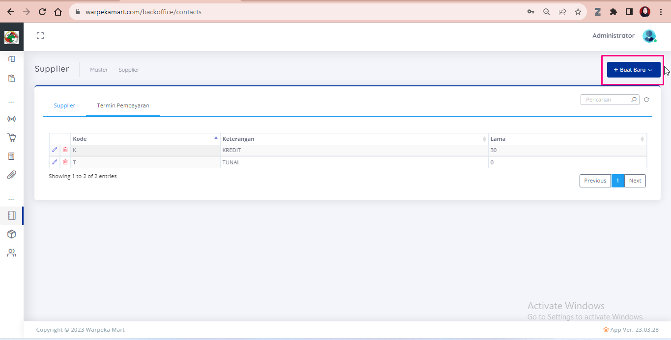The height and width of the screenshot is (340, 671).
Task: Click the Master breadcrumb link
Action: 99,70
